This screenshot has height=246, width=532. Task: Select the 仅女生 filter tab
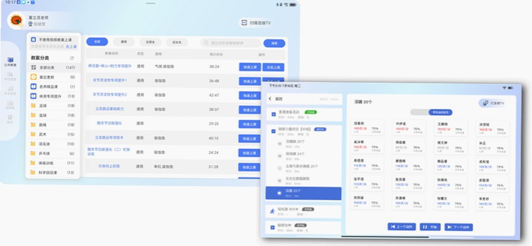pos(177,43)
